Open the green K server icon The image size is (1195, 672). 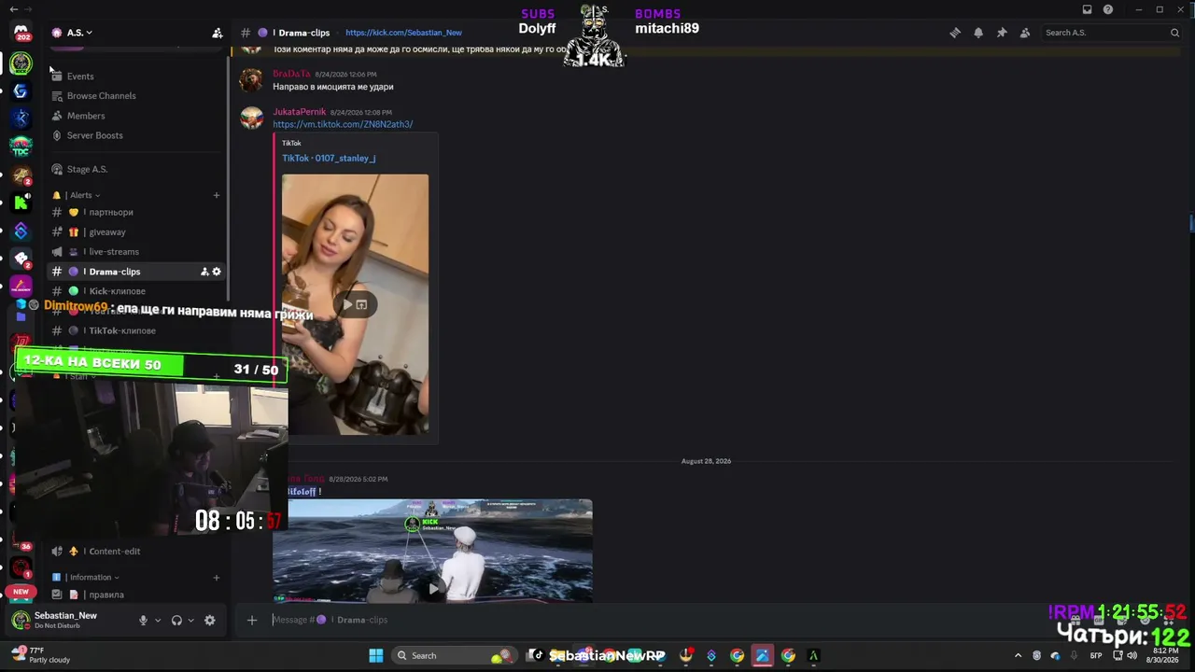click(21, 203)
